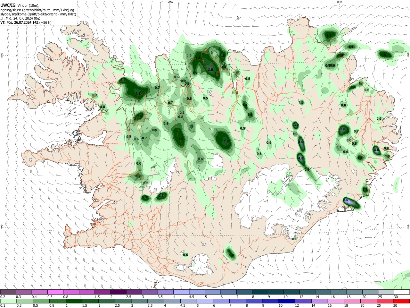Click the '1.2' value near the north coast
410x308 pixels.
[195, 73]
